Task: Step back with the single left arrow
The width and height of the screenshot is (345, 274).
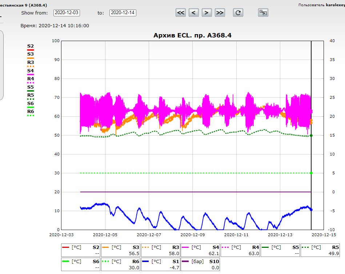Action: point(194,13)
